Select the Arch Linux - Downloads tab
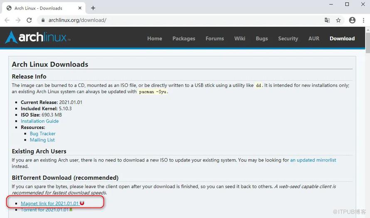This screenshot has width=370, height=218. click(x=44, y=8)
